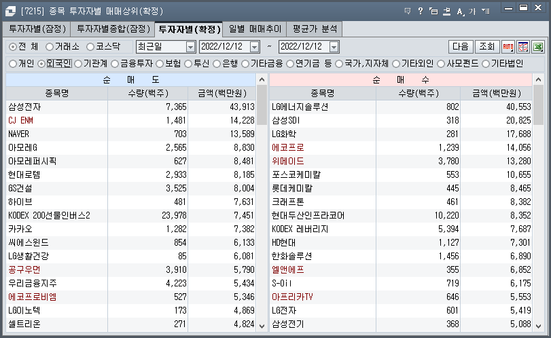Select the NAVER stock row

coord(130,134)
